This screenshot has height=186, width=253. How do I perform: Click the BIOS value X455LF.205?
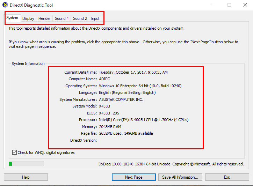point(109,113)
